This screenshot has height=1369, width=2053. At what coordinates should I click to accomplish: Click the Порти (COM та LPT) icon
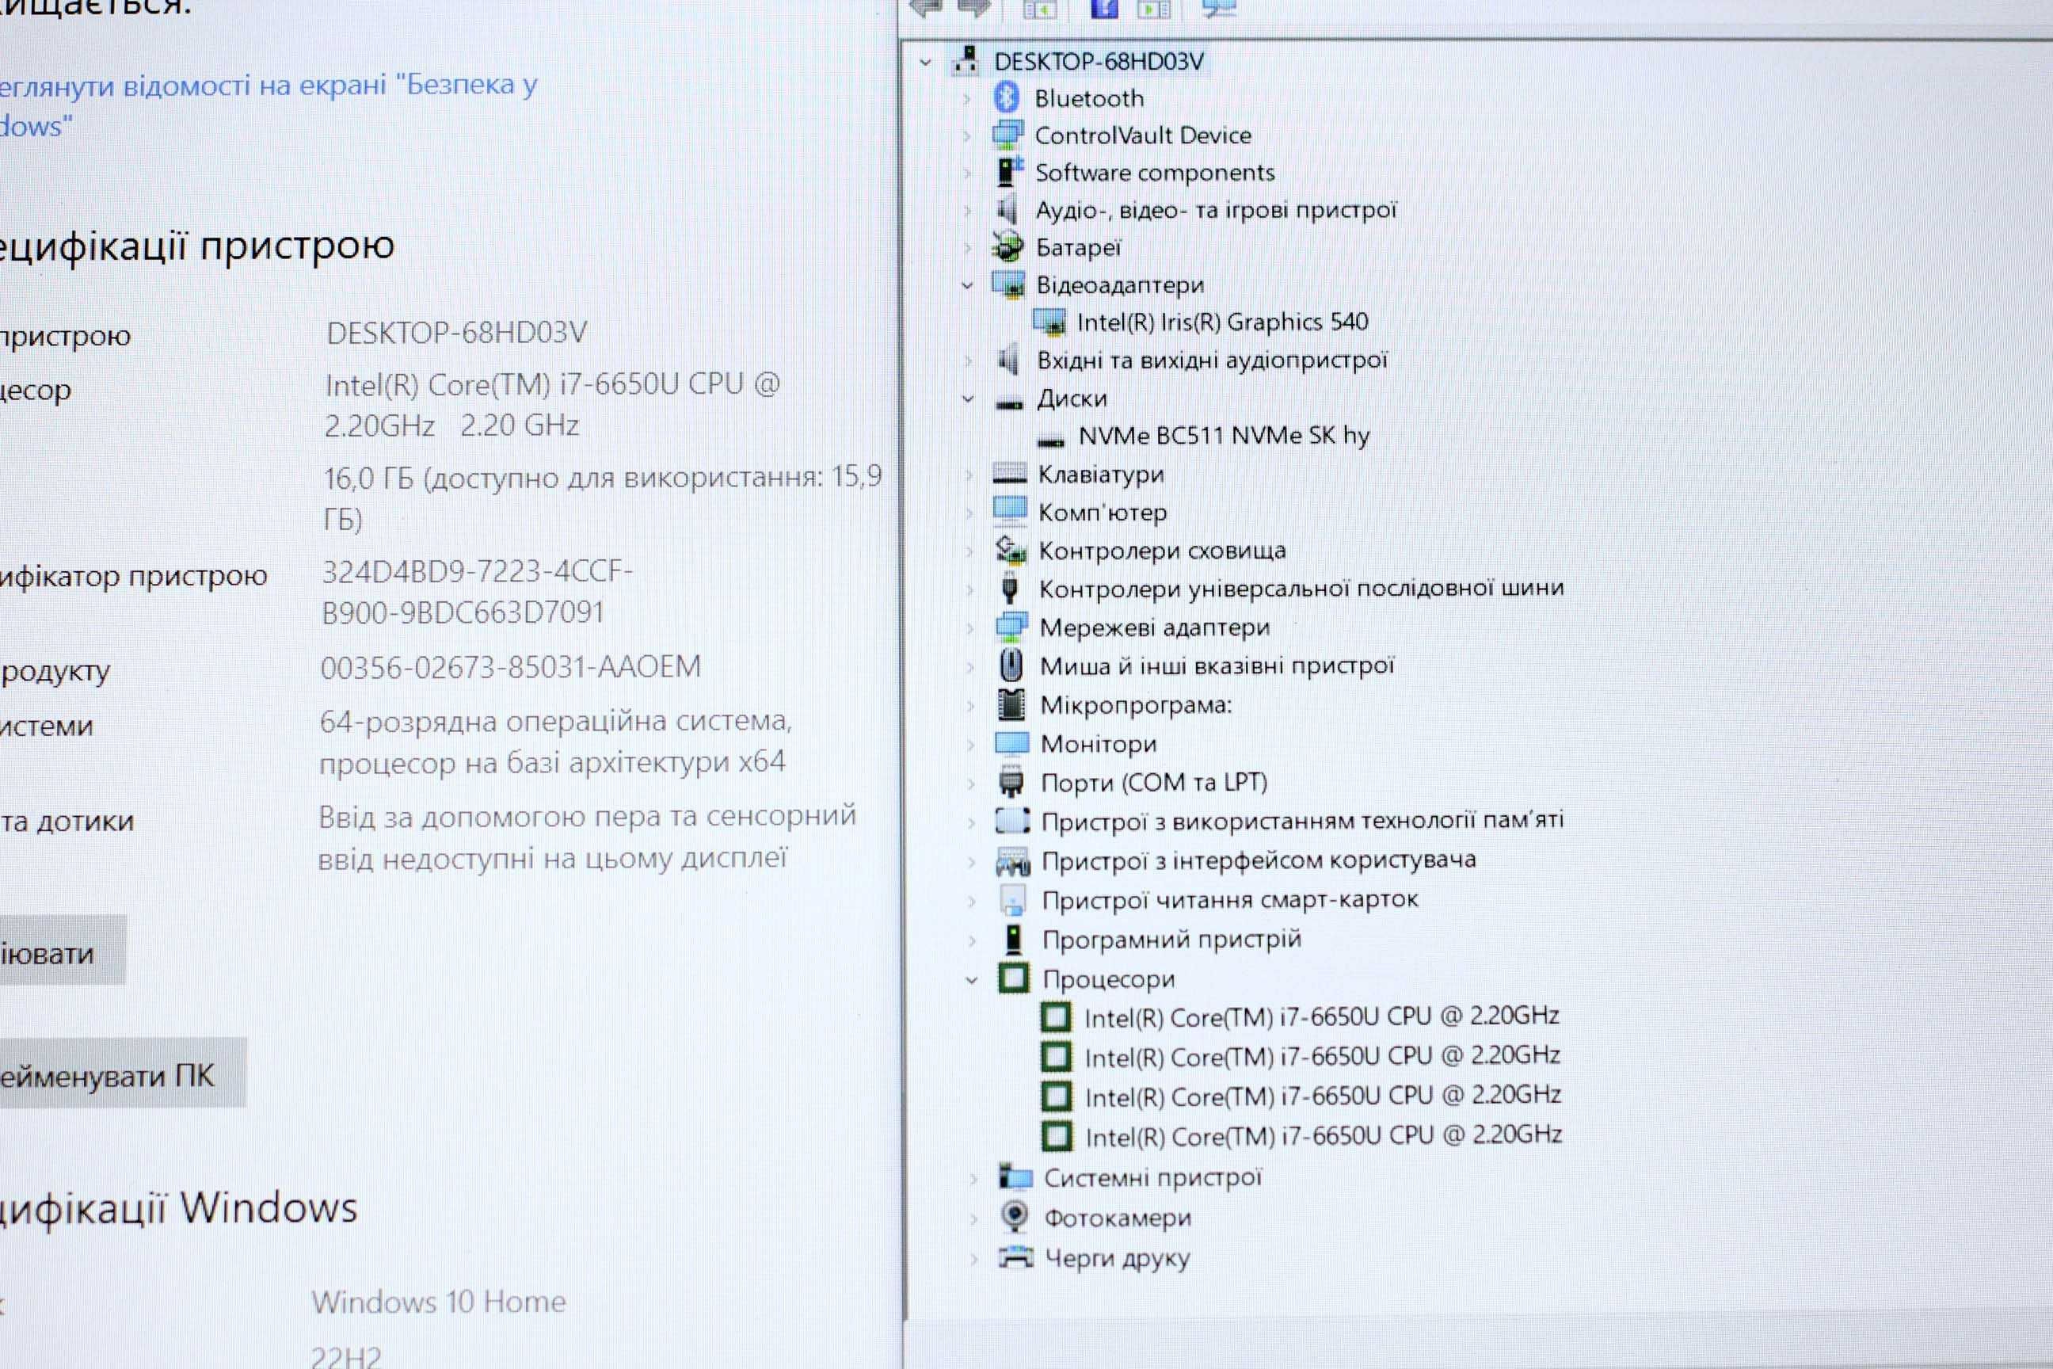click(1011, 781)
